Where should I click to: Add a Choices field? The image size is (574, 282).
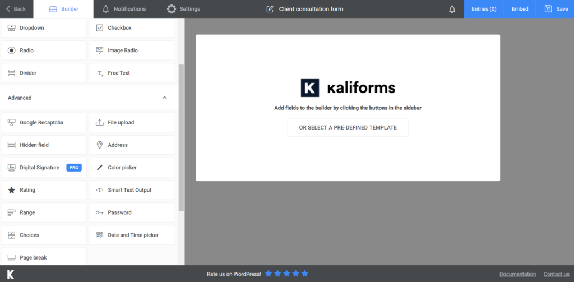44,235
